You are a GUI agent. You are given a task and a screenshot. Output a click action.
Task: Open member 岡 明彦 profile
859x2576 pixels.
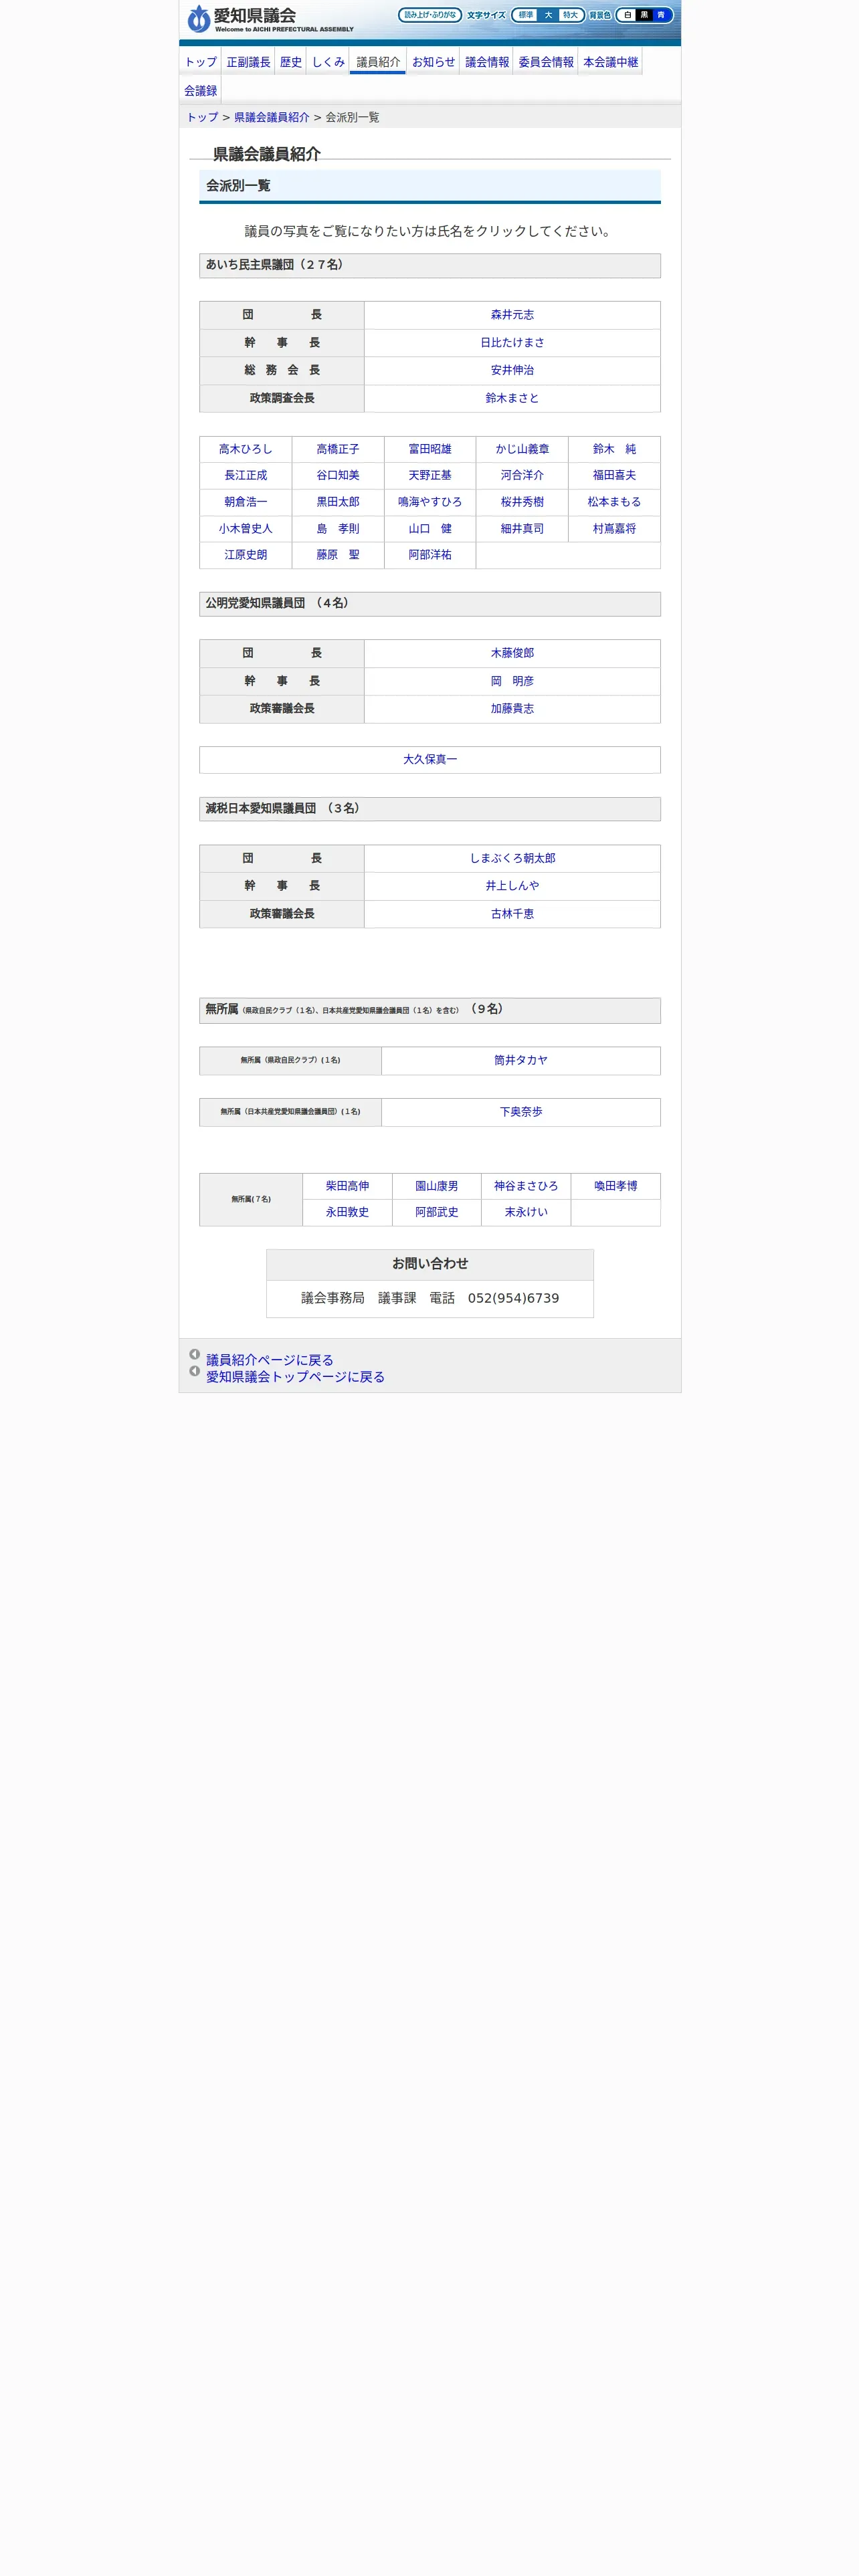[x=512, y=681]
